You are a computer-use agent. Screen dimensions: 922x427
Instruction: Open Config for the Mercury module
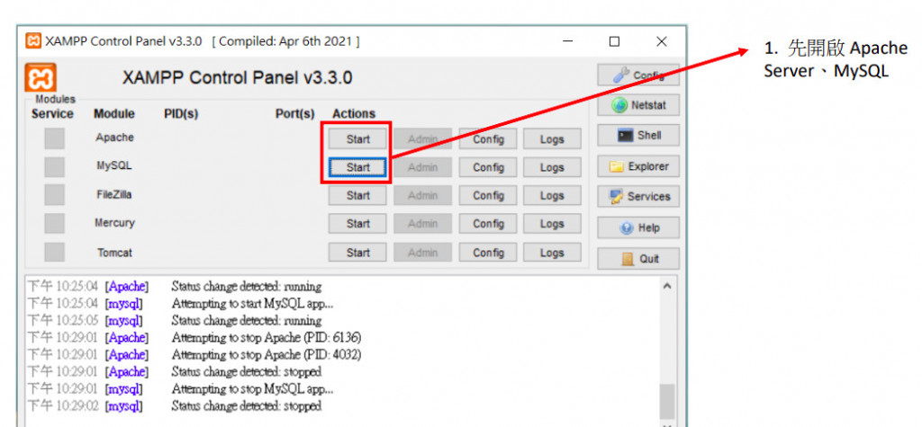tap(488, 223)
